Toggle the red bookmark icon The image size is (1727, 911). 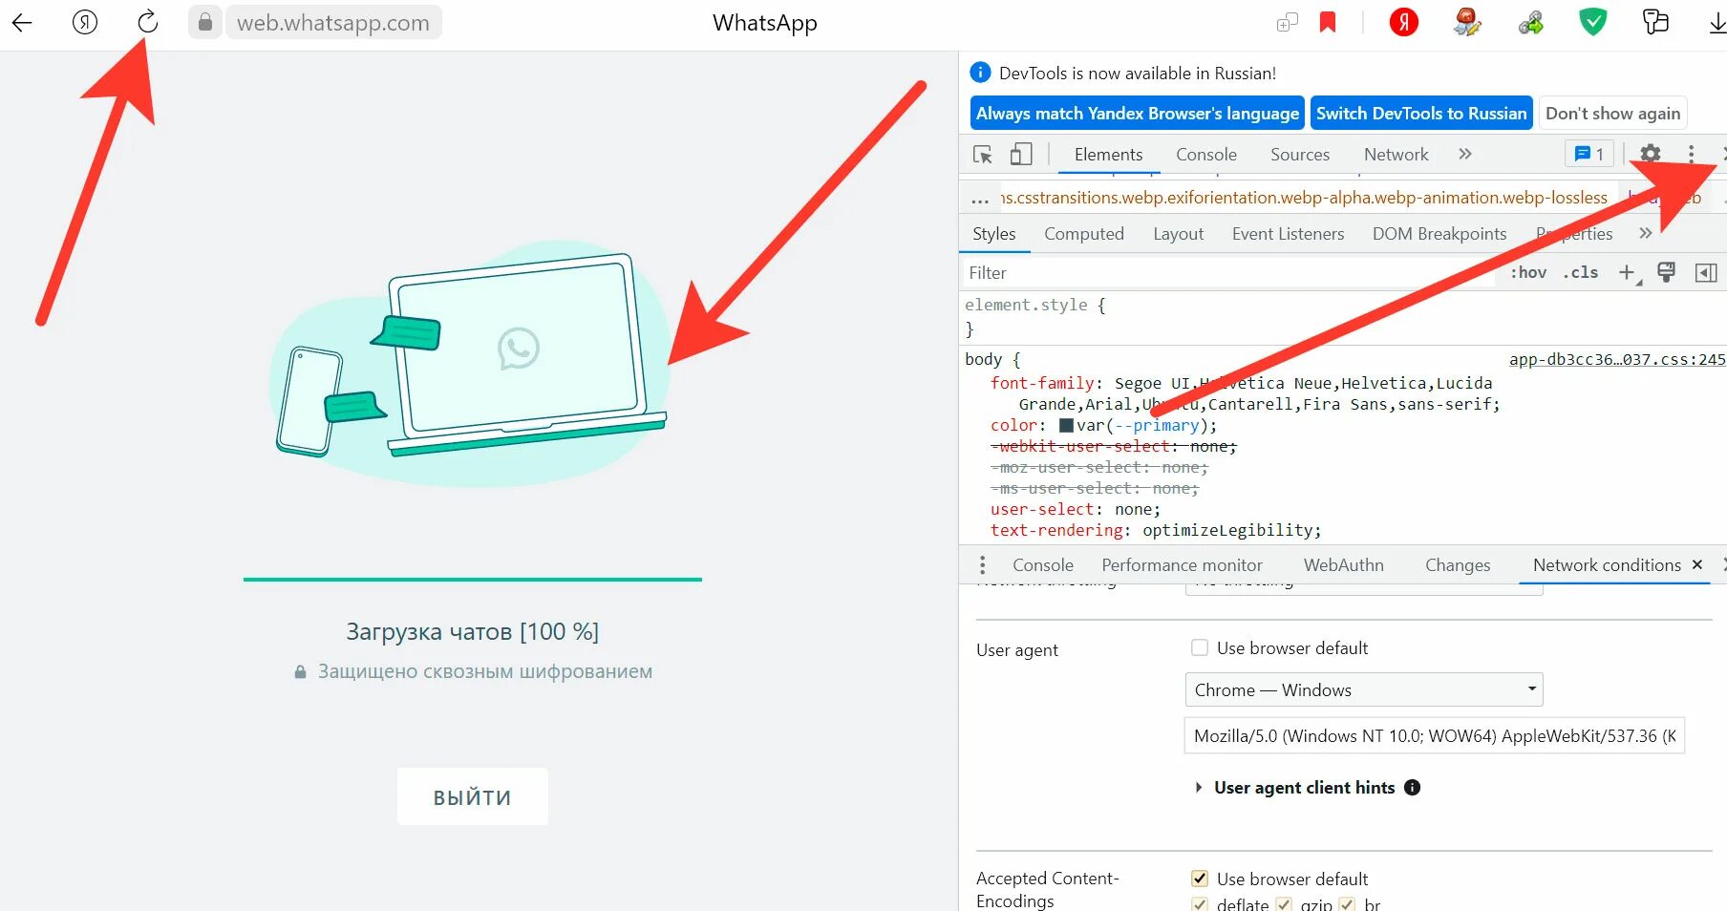pyautogui.click(x=1328, y=22)
